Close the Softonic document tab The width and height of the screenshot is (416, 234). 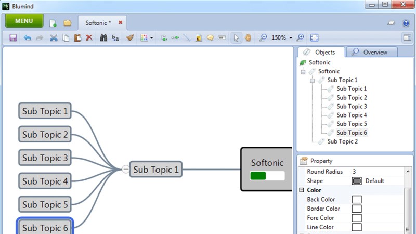tap(121, 22)
